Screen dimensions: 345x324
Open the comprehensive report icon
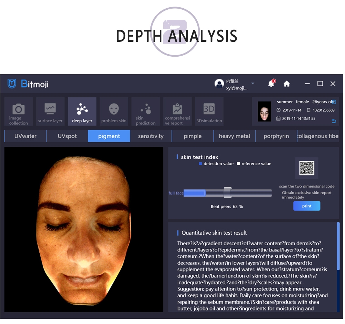[x=177, y=109]
